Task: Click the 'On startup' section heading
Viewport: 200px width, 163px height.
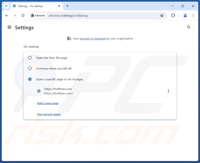Action: pos(31,47)
